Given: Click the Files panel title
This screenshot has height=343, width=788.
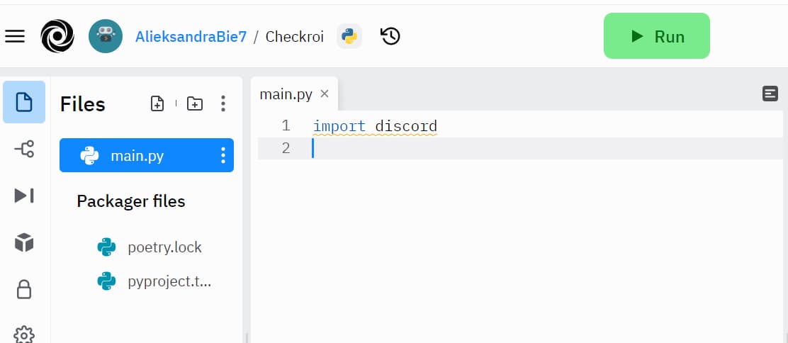Looking at the screenshot, I should point(82,105).
